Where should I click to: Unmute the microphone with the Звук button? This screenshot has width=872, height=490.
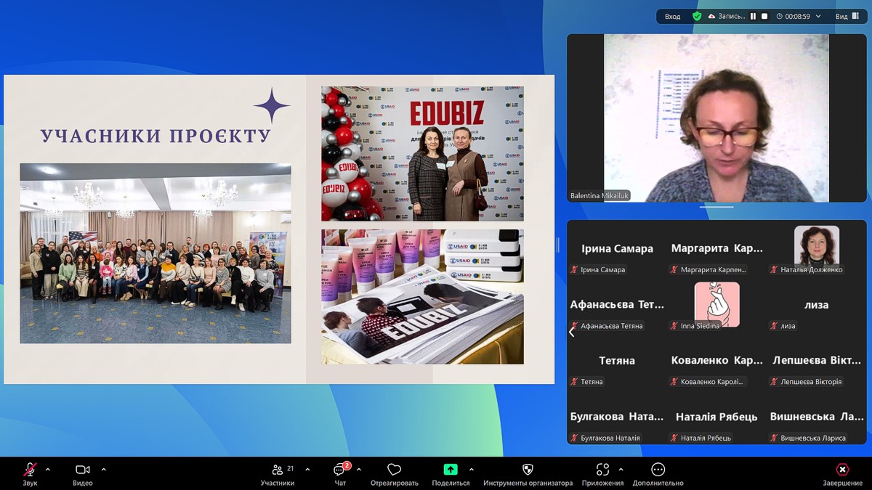tap(30, 474)
